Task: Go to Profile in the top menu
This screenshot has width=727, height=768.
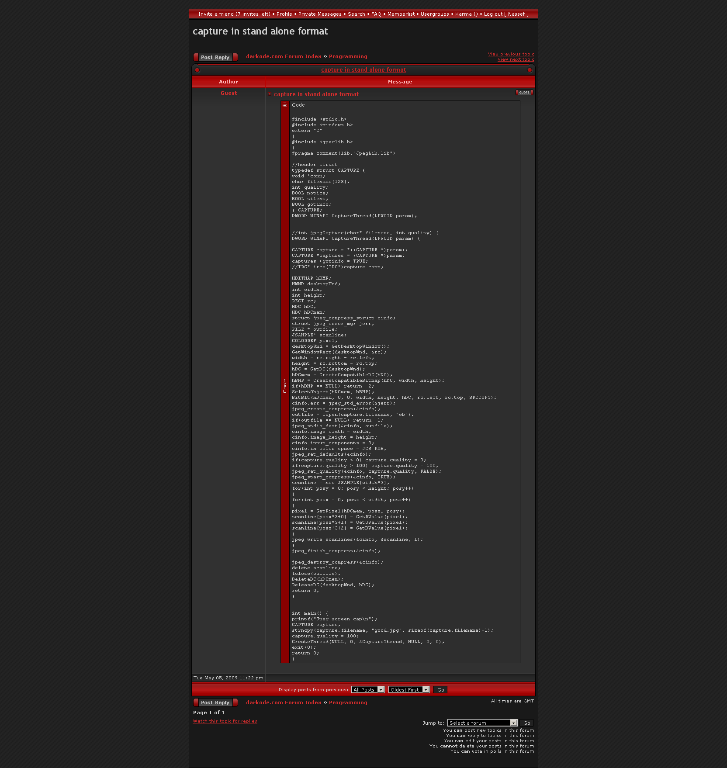Action: (284, 14)
